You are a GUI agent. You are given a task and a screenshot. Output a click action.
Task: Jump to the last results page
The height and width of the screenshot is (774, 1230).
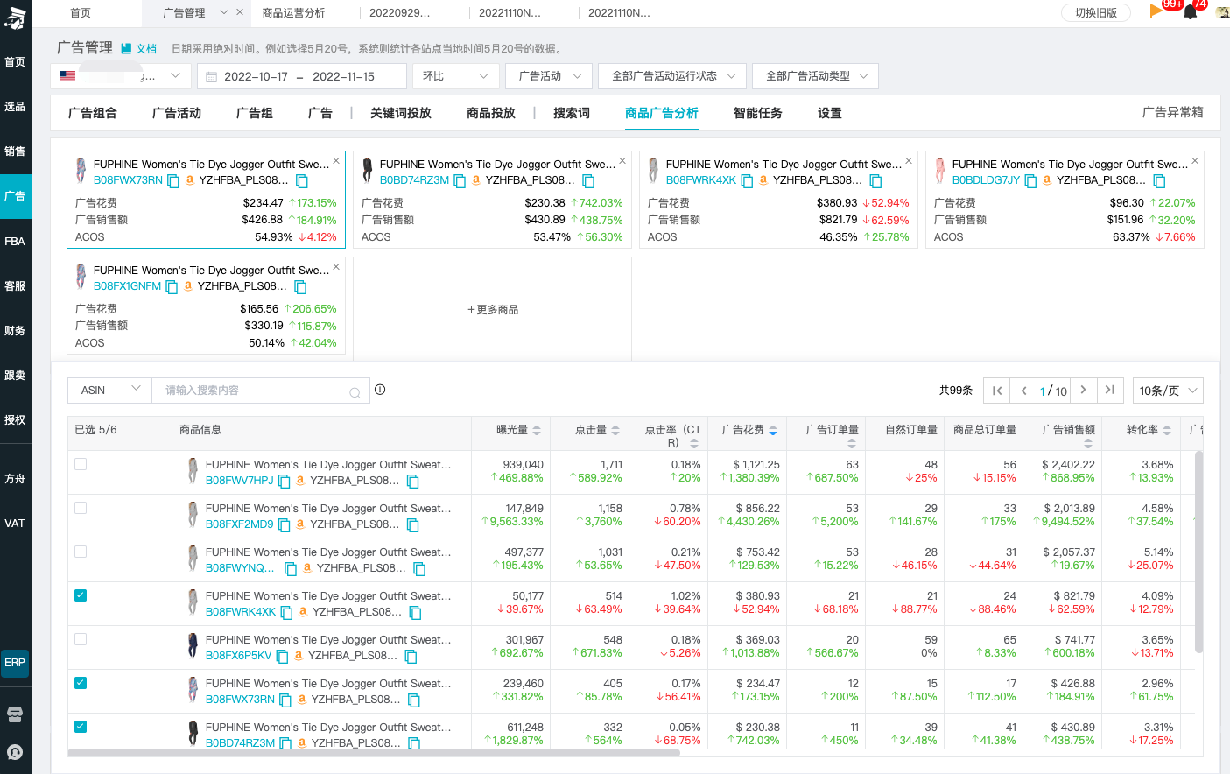pos(1110,391)
